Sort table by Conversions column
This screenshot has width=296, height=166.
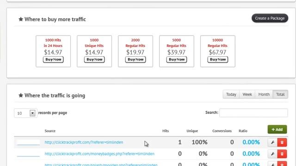[222, 131]
